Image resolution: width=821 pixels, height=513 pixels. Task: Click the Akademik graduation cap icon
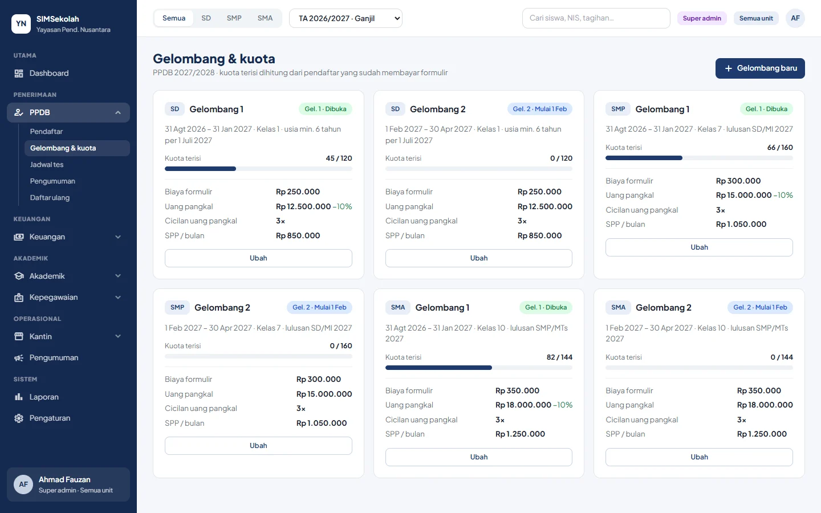(x=19, y=276)
